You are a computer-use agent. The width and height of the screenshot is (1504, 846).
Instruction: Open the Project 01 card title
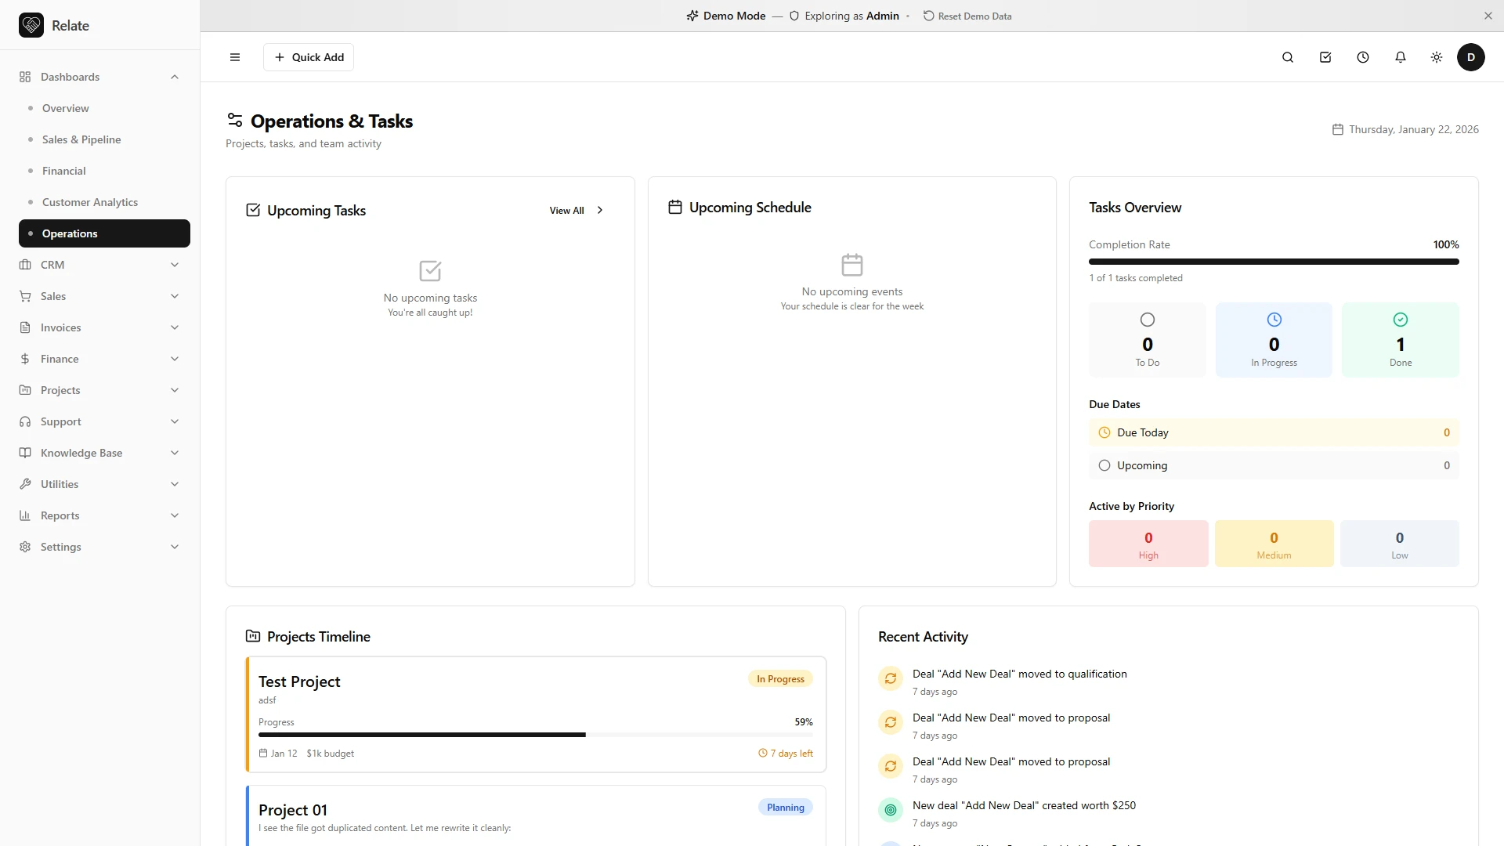tap(293, 810)
